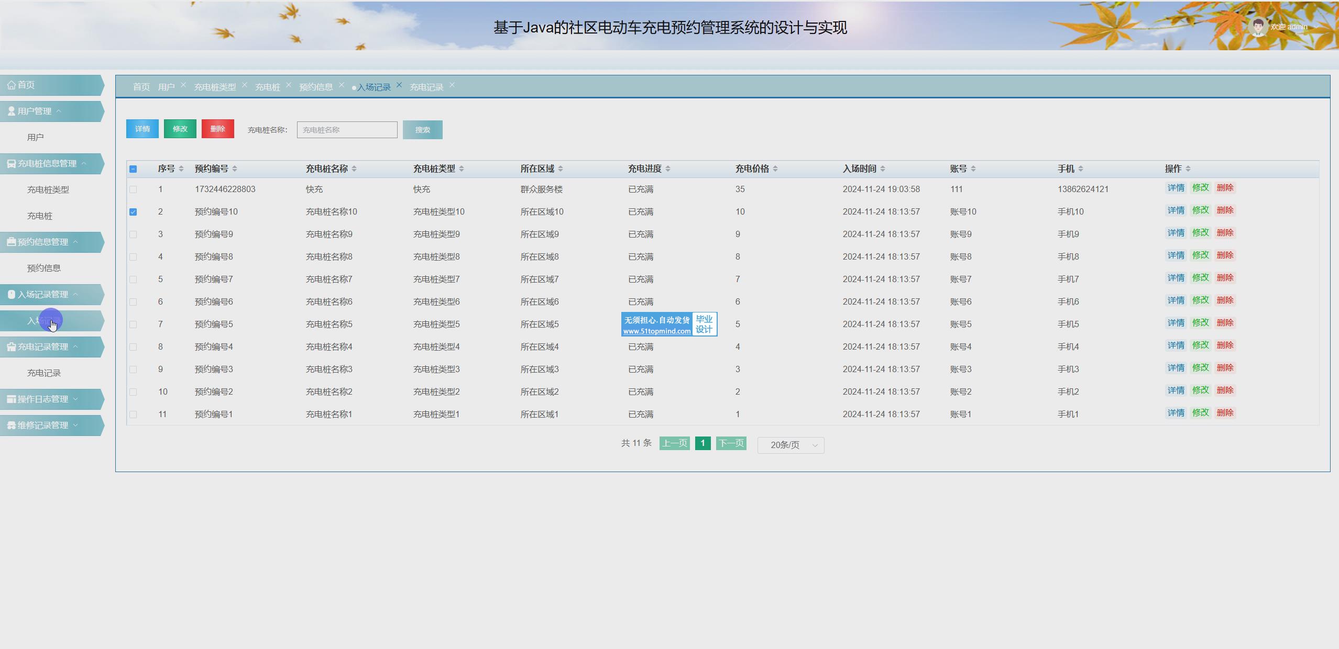This screenshot has height=649, width=1339.
Task: Click the user management person icon
Action: [x=11, y=111]
